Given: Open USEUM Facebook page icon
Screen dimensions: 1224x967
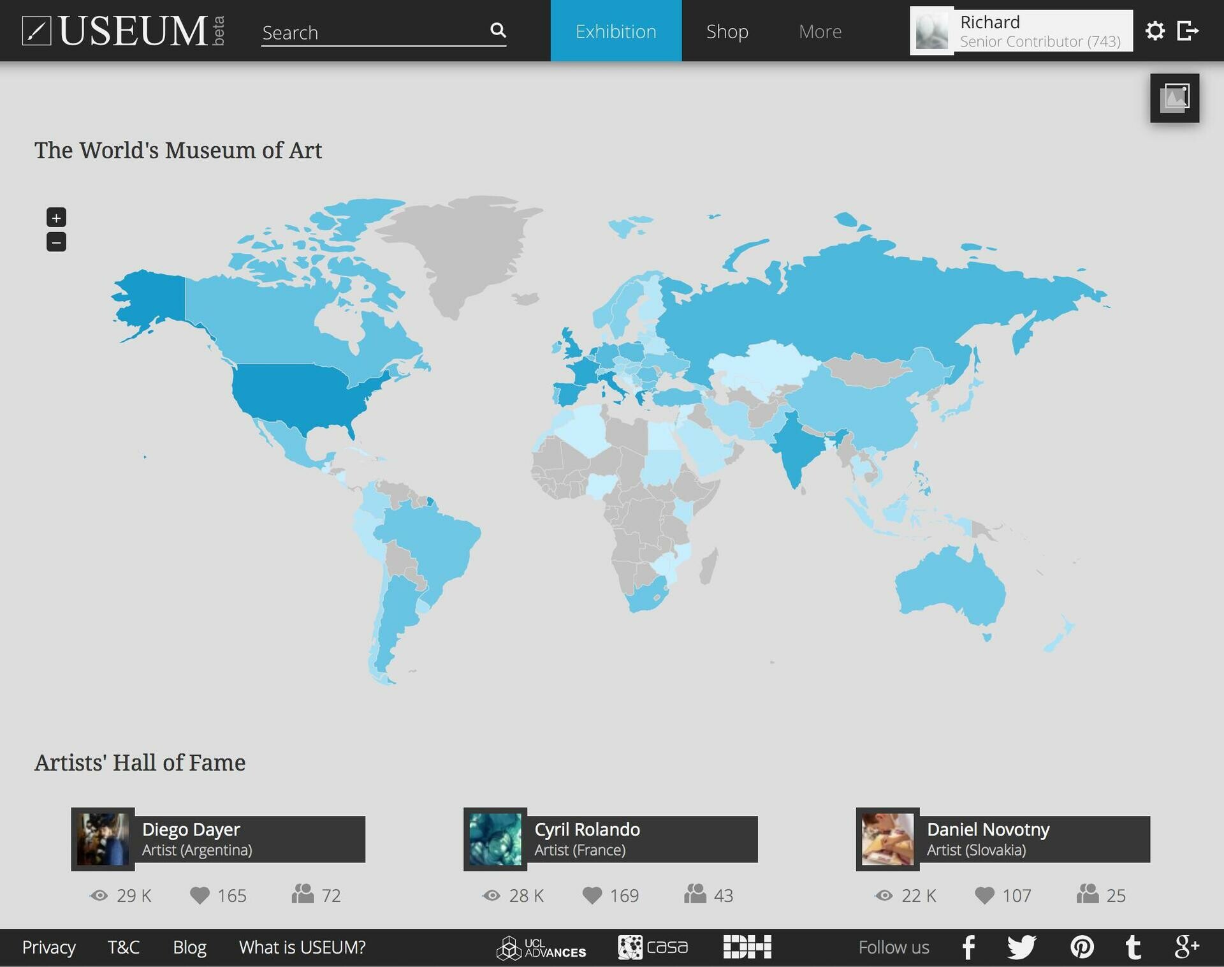Looking at the screenshot, I should click(968, 947).
